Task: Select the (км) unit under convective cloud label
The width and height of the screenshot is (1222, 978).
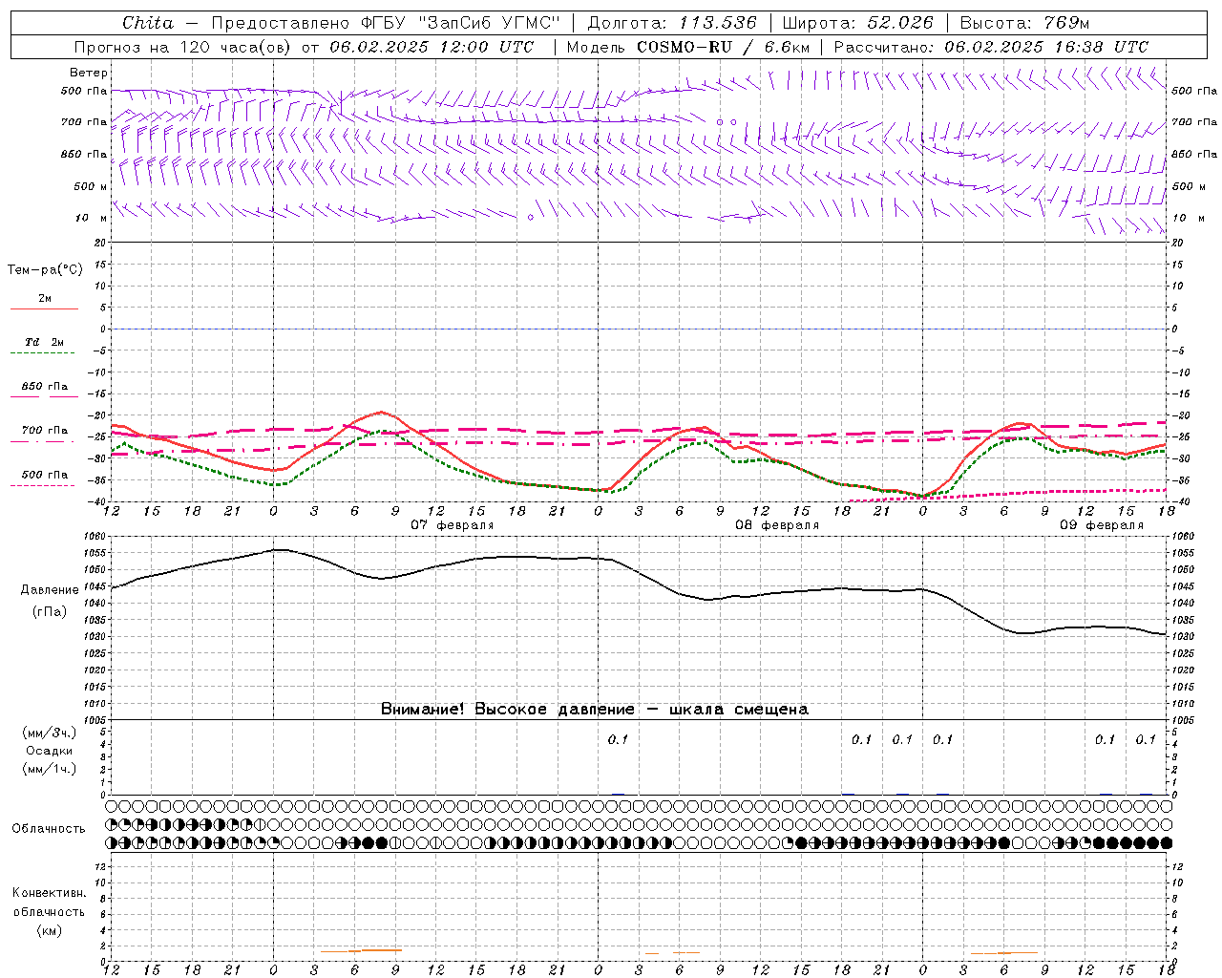Action: coord(50,930)
